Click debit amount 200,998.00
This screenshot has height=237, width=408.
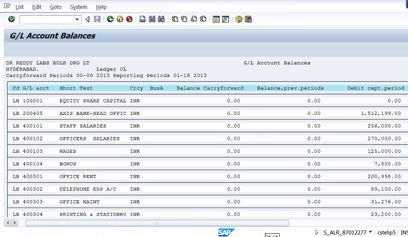pos(384,176)
